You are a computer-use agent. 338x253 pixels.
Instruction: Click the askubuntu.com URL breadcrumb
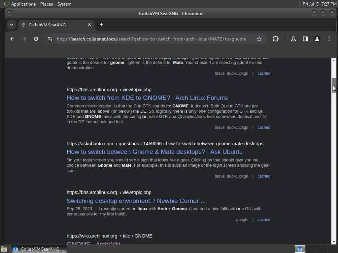click(x=165, y=144)
